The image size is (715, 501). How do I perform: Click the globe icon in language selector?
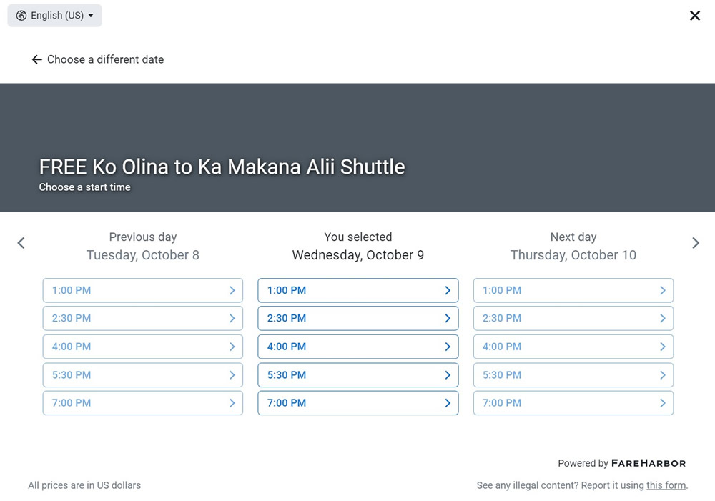coord(21,16)
